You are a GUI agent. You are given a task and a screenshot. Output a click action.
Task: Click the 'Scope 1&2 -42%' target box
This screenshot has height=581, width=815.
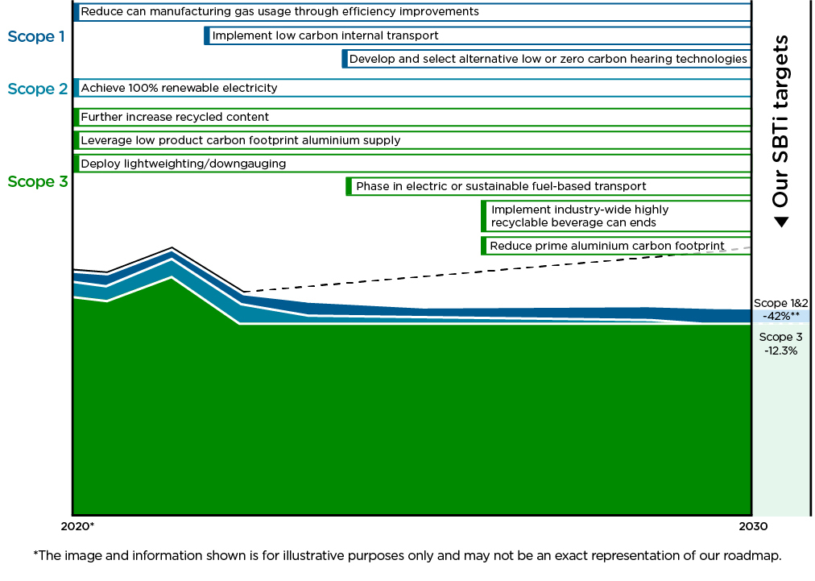(781, 309)
